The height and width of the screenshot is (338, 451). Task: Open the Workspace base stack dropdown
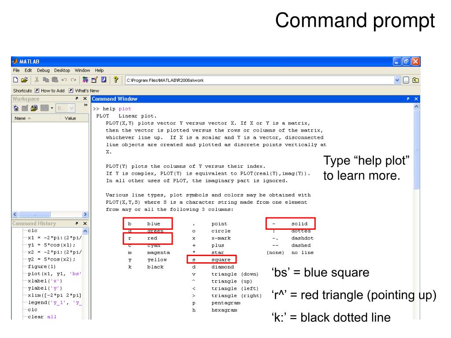(65, 108)
